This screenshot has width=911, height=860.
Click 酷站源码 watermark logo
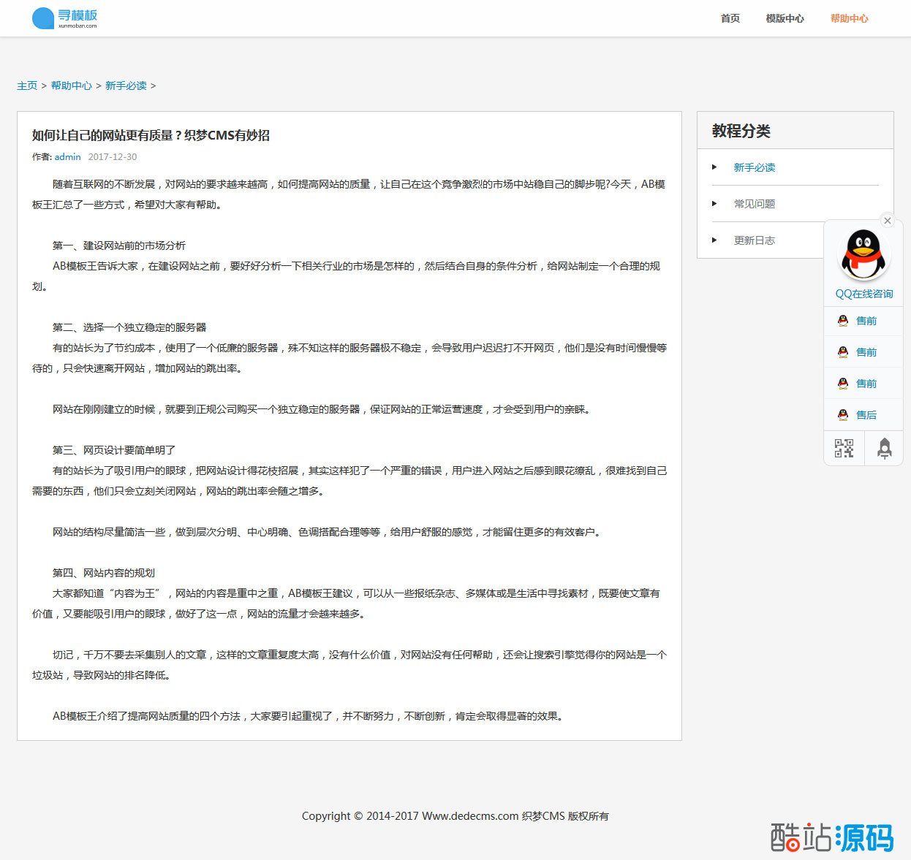pyautogui.click(x=832, y=837)
